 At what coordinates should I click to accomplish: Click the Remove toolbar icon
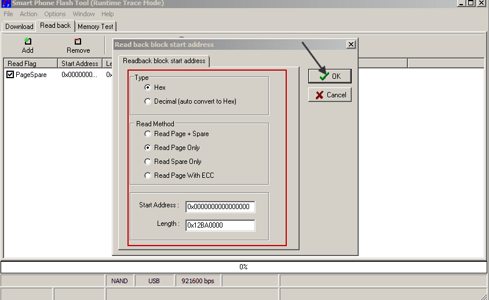point(78,41)
